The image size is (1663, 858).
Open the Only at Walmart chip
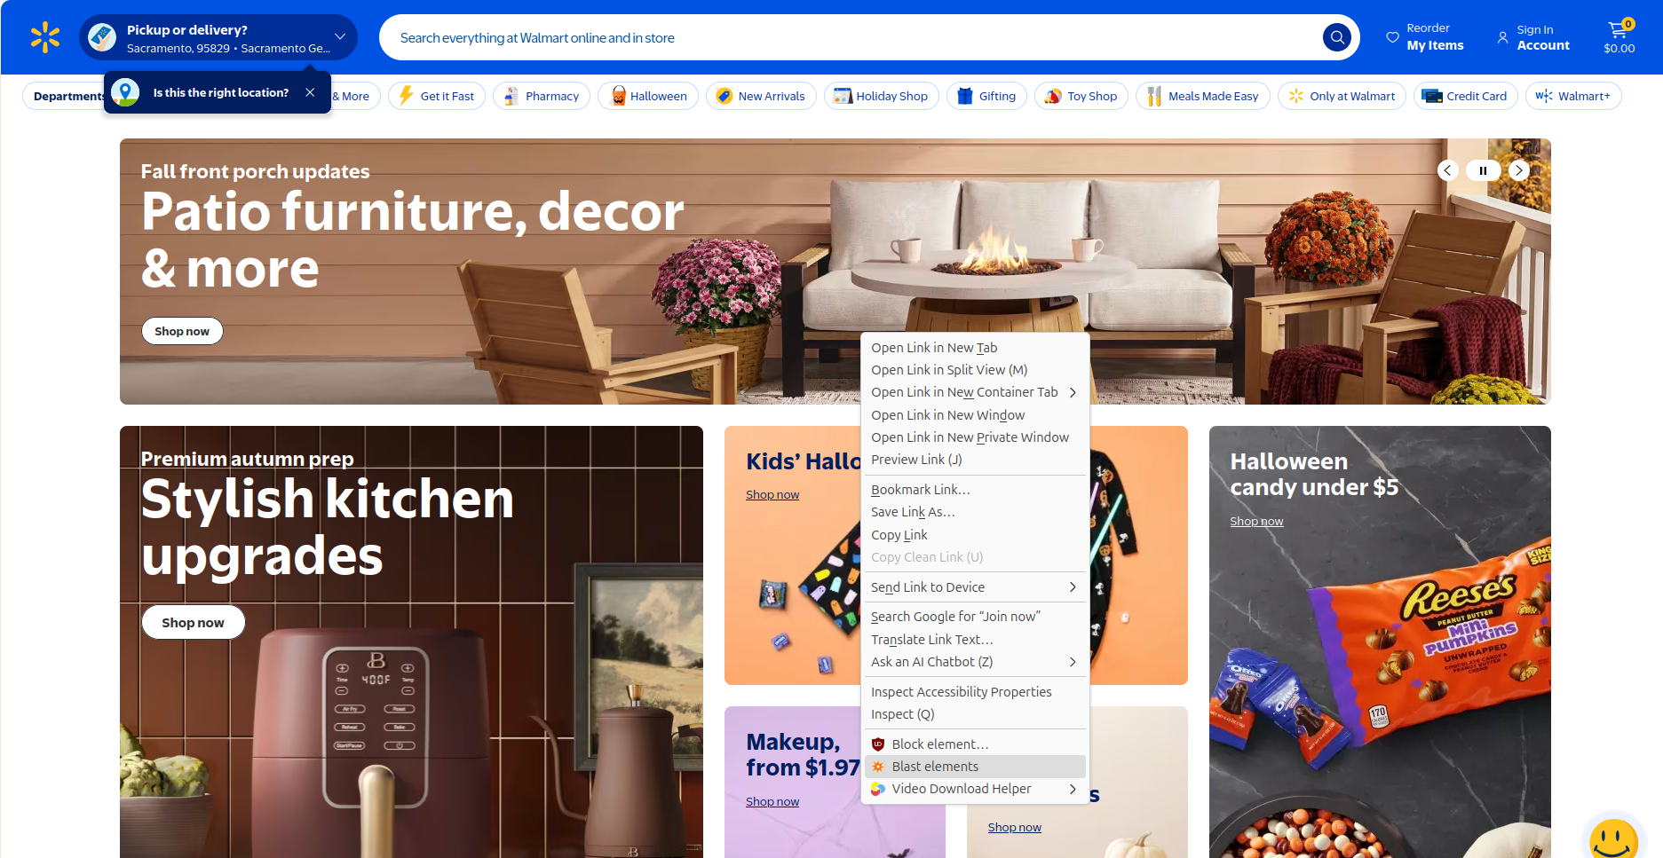(x=1342, y=96)
